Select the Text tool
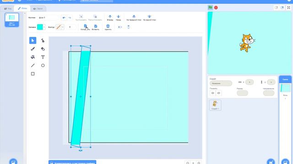The height and width of the screenshot is (164, 293). point(43,57)
